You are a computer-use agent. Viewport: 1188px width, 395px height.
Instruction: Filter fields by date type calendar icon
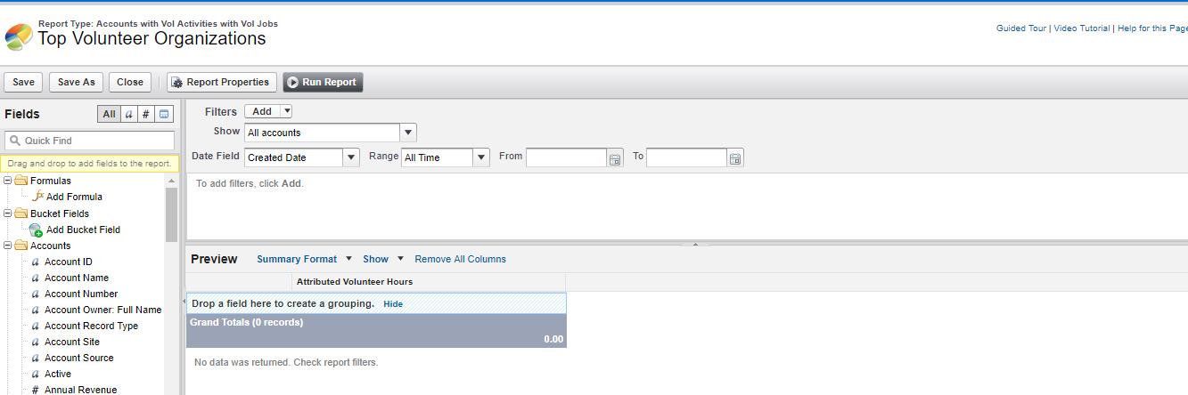coord(164,114)
